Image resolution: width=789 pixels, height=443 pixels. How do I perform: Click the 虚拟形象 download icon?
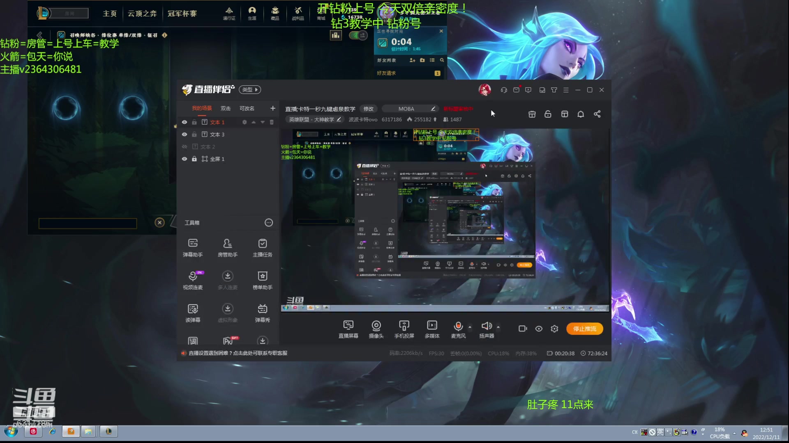tap(228, 308)
